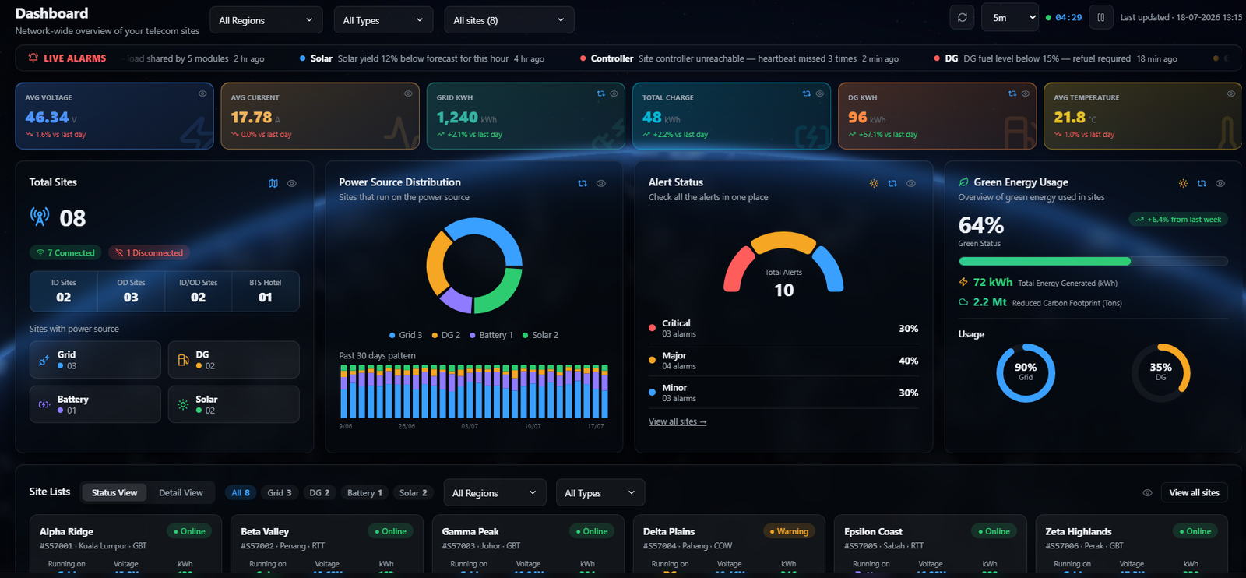Viewport: 1246px width, 578px height.
Task: Toggle Total Sites panel visibility eye
Action: (292, 184)
